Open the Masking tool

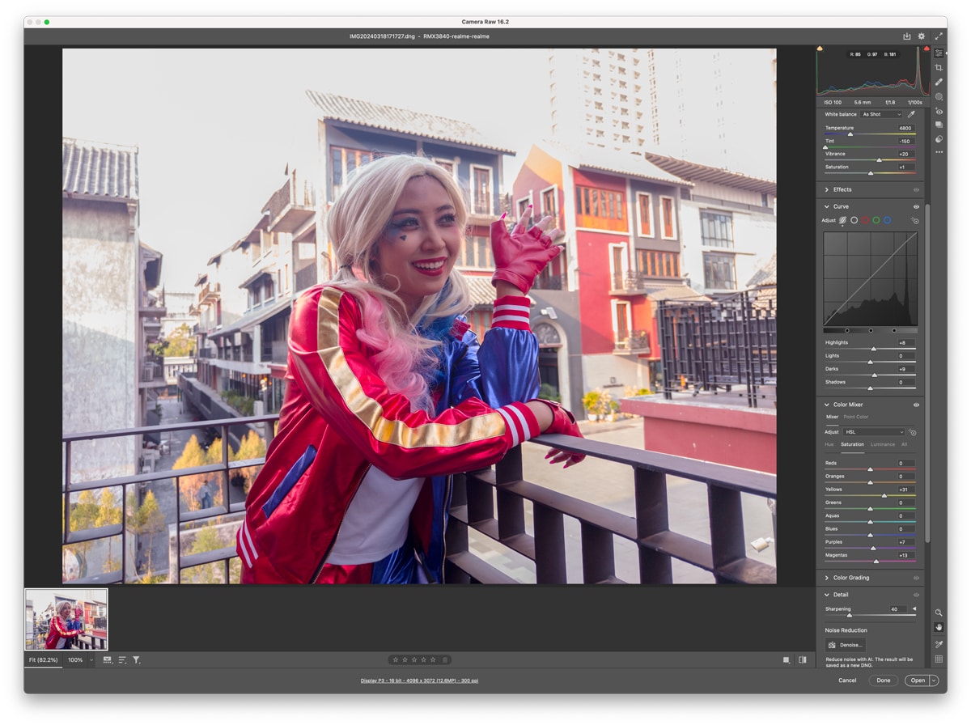pos(939,96)
